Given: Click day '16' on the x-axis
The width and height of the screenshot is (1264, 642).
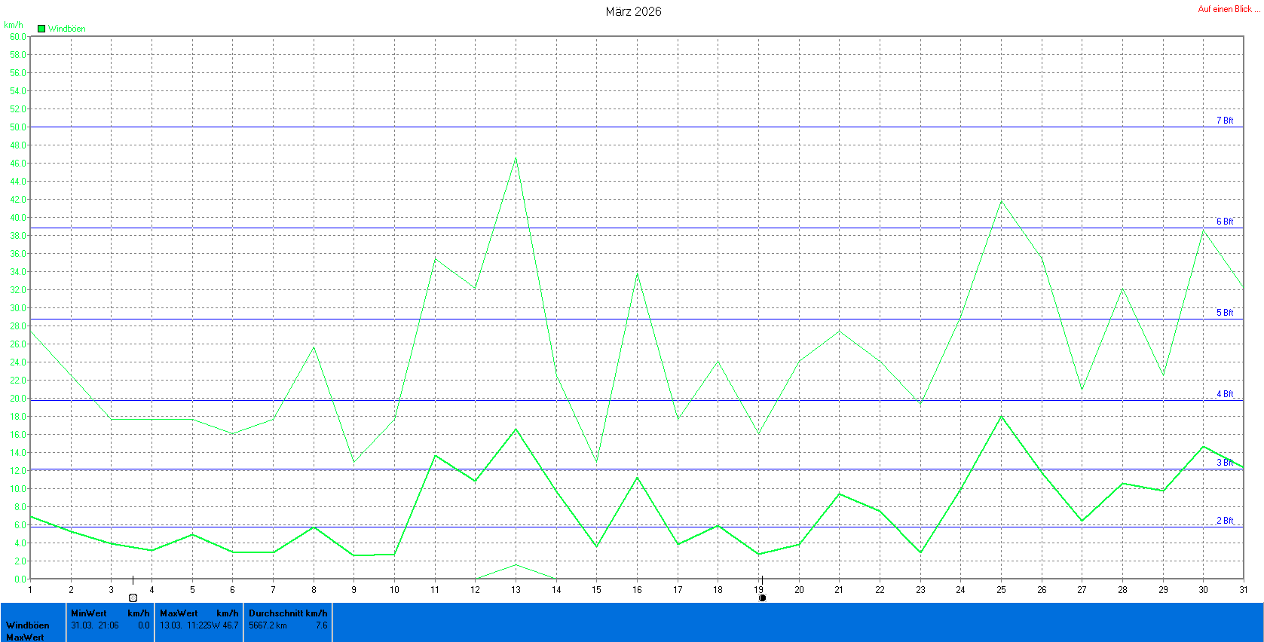Looking at the screenshot, I should 637,590.
